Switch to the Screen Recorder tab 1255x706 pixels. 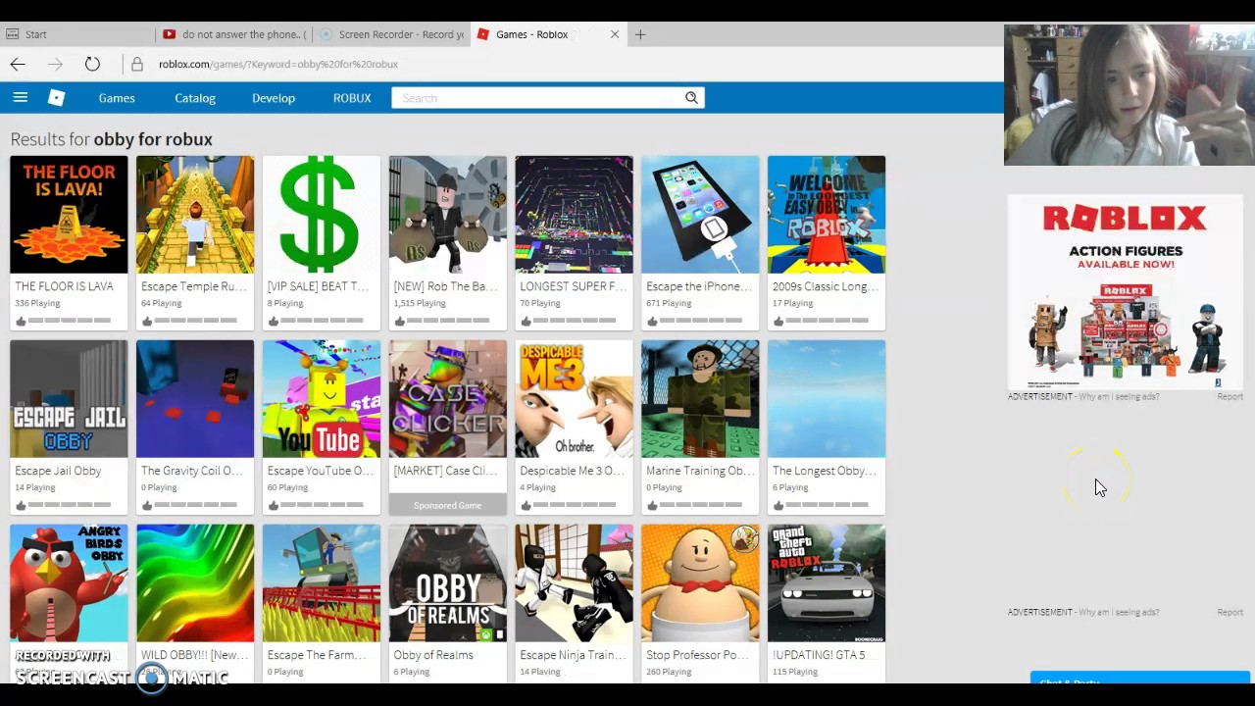point(392,34)
